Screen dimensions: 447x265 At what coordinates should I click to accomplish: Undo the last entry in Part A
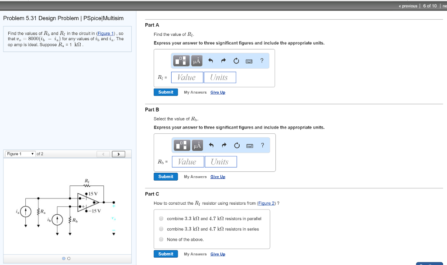[210, 60]
